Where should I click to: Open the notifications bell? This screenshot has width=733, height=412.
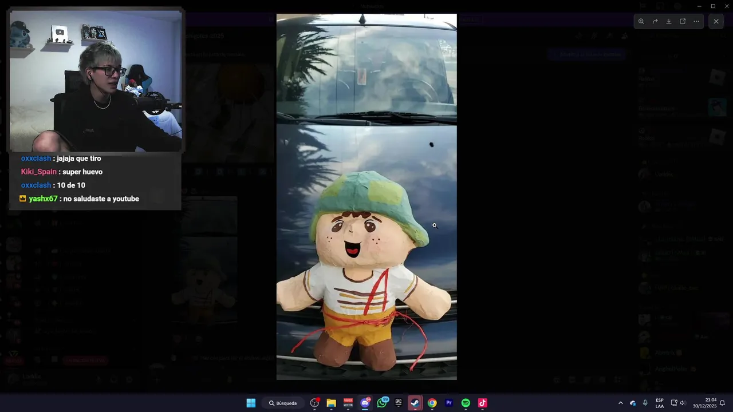point(723,403)
